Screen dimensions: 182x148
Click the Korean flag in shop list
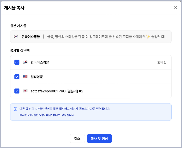pyautogui.click(x=25, y=62)
